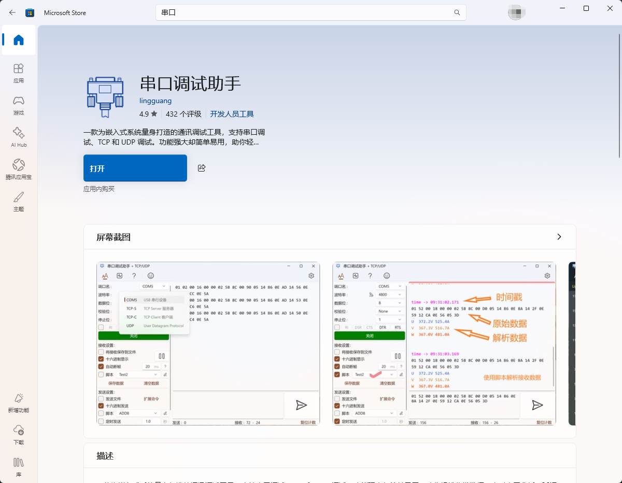The image size is (622, 483).
Task: Share the 串口调试助手 app
Action: pos(202,168)
